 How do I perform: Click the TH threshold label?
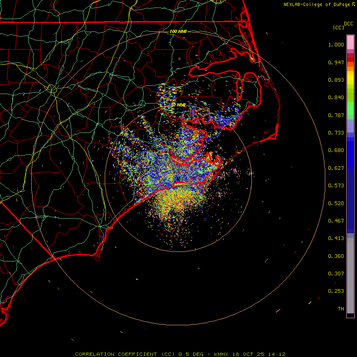tap(341, 309)
